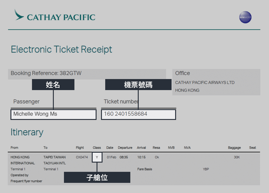Click the "Seat" column header
This screenshot has height=193, width=269.
coord(253,148)
